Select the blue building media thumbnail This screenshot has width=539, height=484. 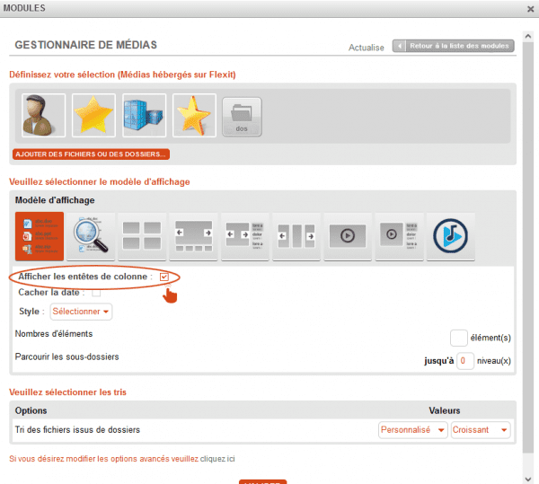tap(144, 117)
